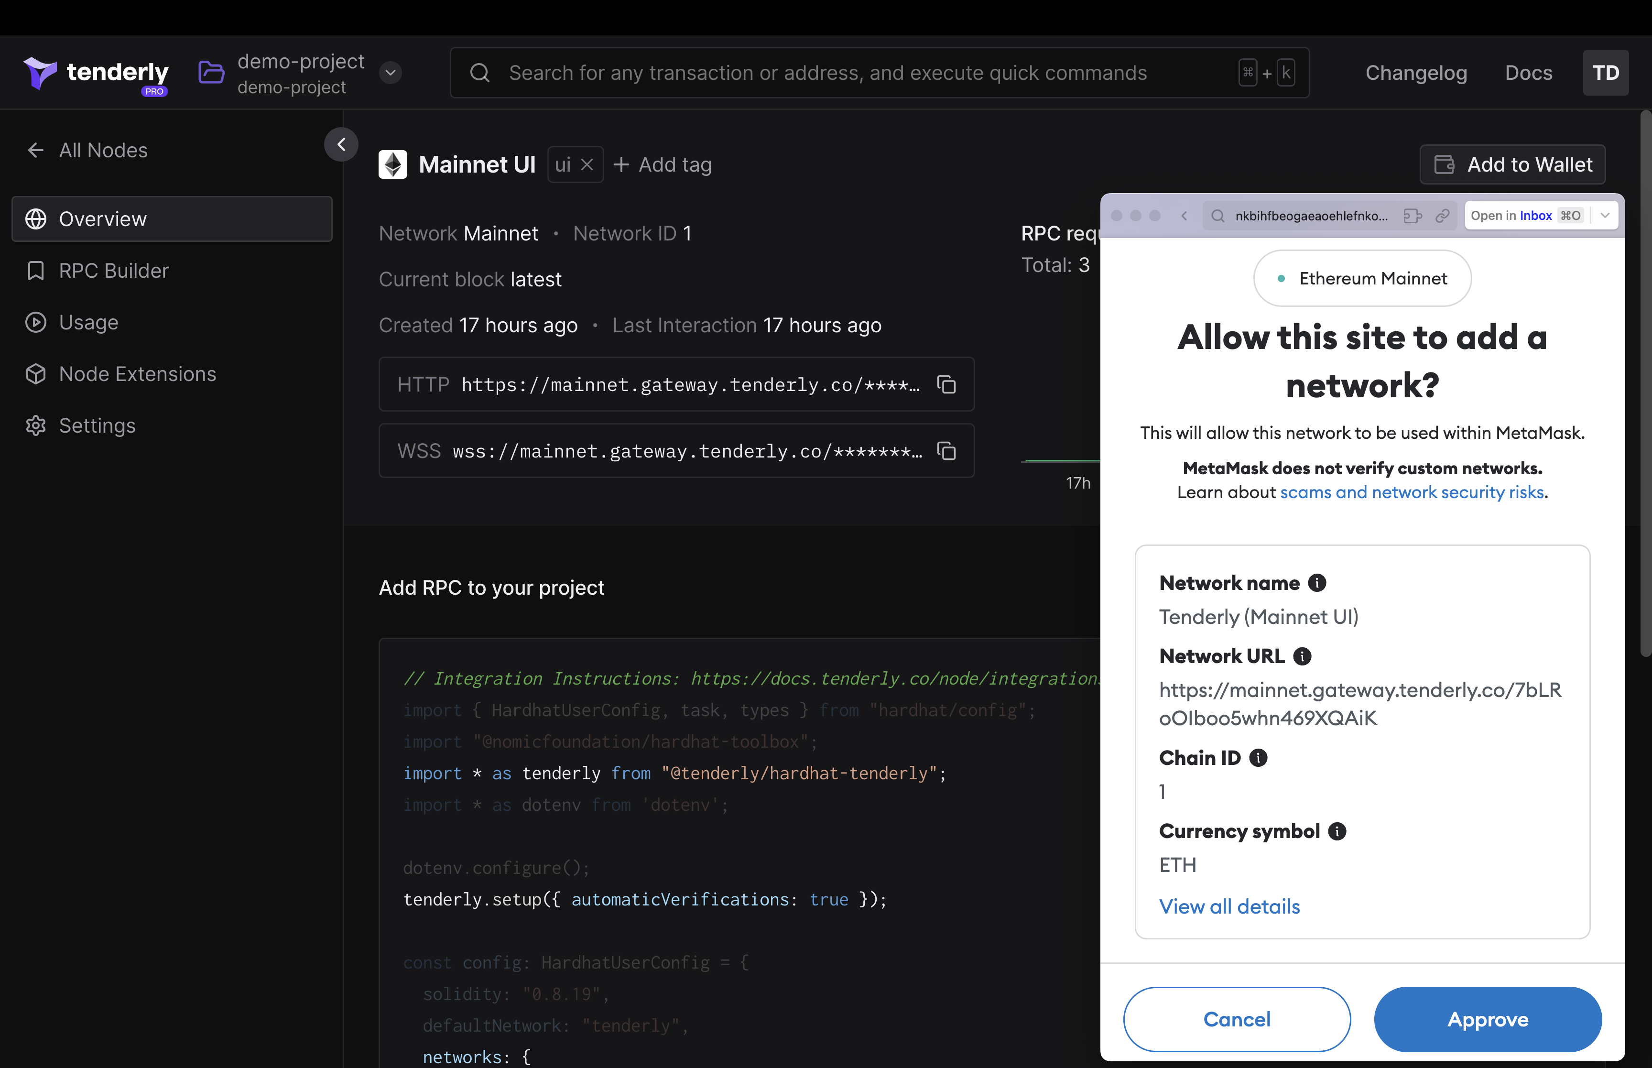Collapse the sidebar with the chevron button
Image resolution: width=1652 pixels, height=1068 pixels.
341,144
